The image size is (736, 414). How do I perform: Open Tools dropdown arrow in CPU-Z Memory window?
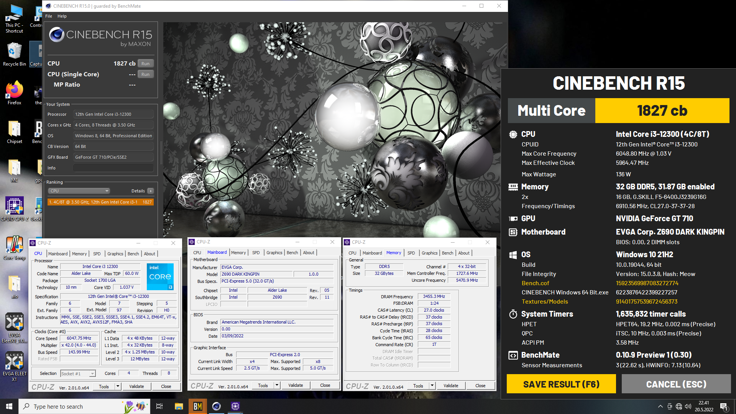(x=432, y=386)
